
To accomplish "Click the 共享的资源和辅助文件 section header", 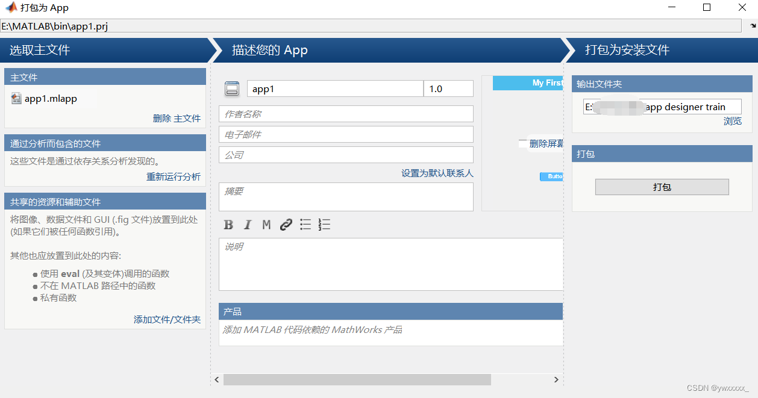I will coord(105,202).
